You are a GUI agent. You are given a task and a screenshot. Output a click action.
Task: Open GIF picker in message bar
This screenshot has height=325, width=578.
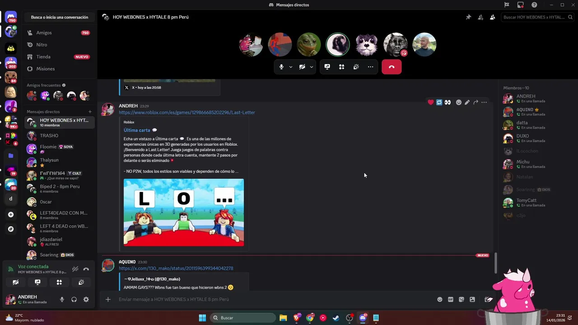(x=451, y=299)
